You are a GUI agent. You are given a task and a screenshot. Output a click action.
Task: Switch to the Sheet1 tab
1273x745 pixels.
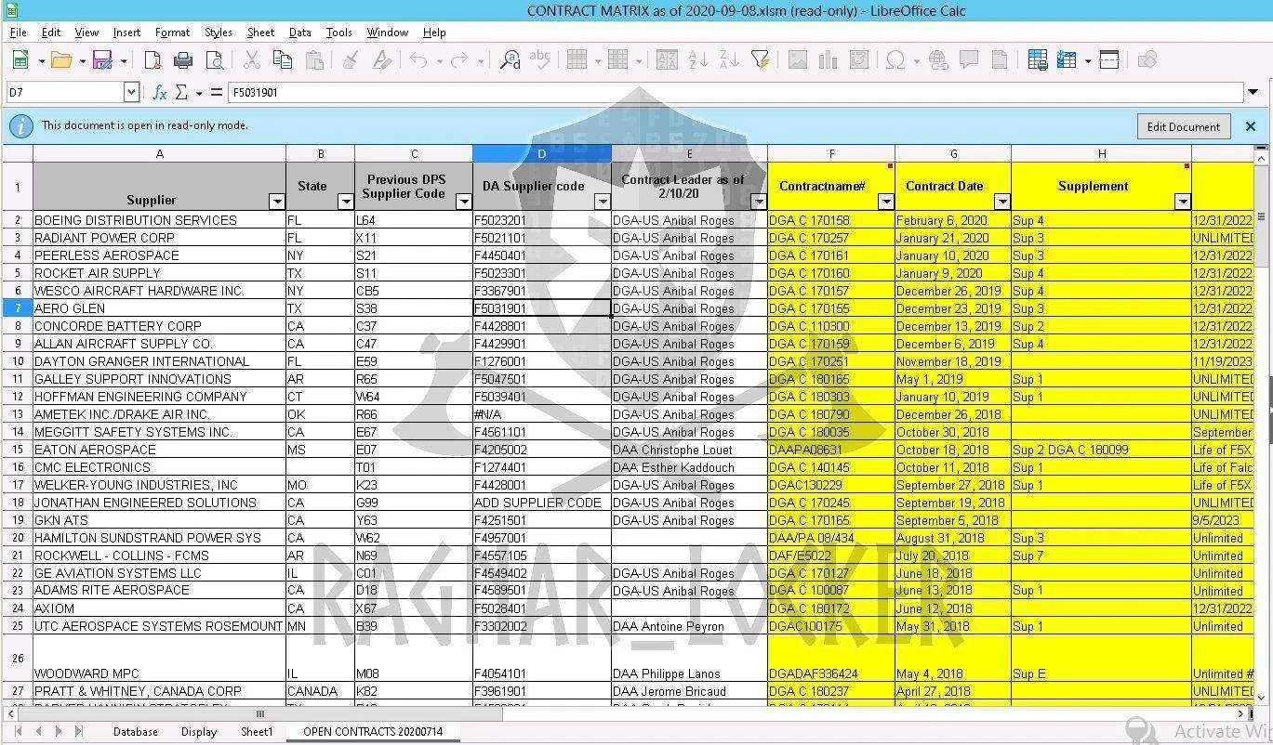pyautogui.click(x=257, y=732)
